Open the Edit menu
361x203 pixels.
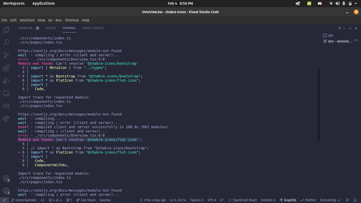click(x=13, y=20)
